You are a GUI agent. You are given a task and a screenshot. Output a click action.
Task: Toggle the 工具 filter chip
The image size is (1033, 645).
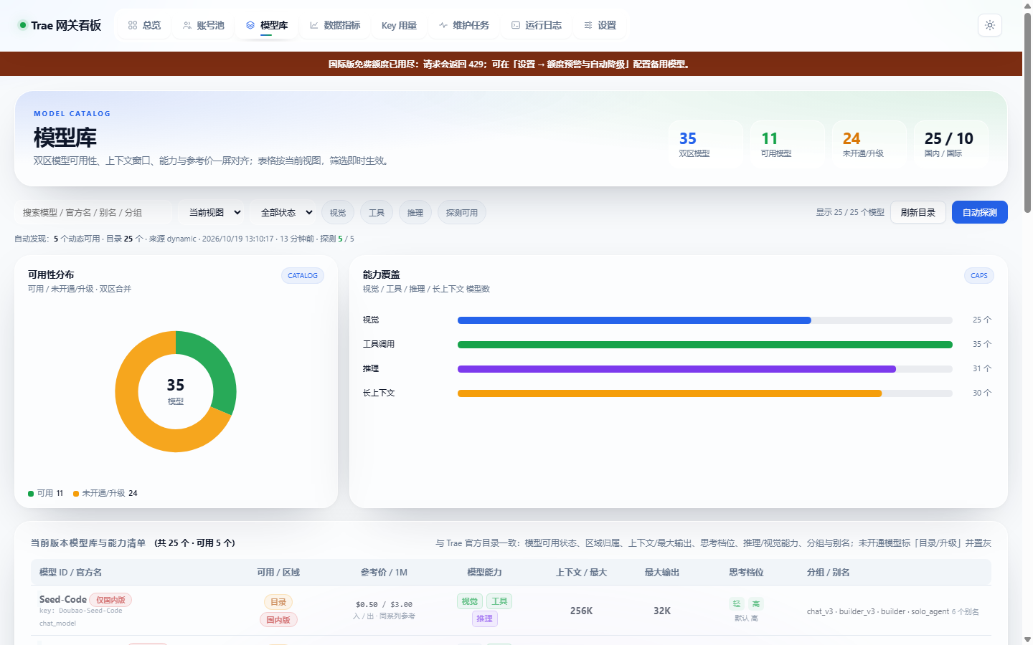377,212
